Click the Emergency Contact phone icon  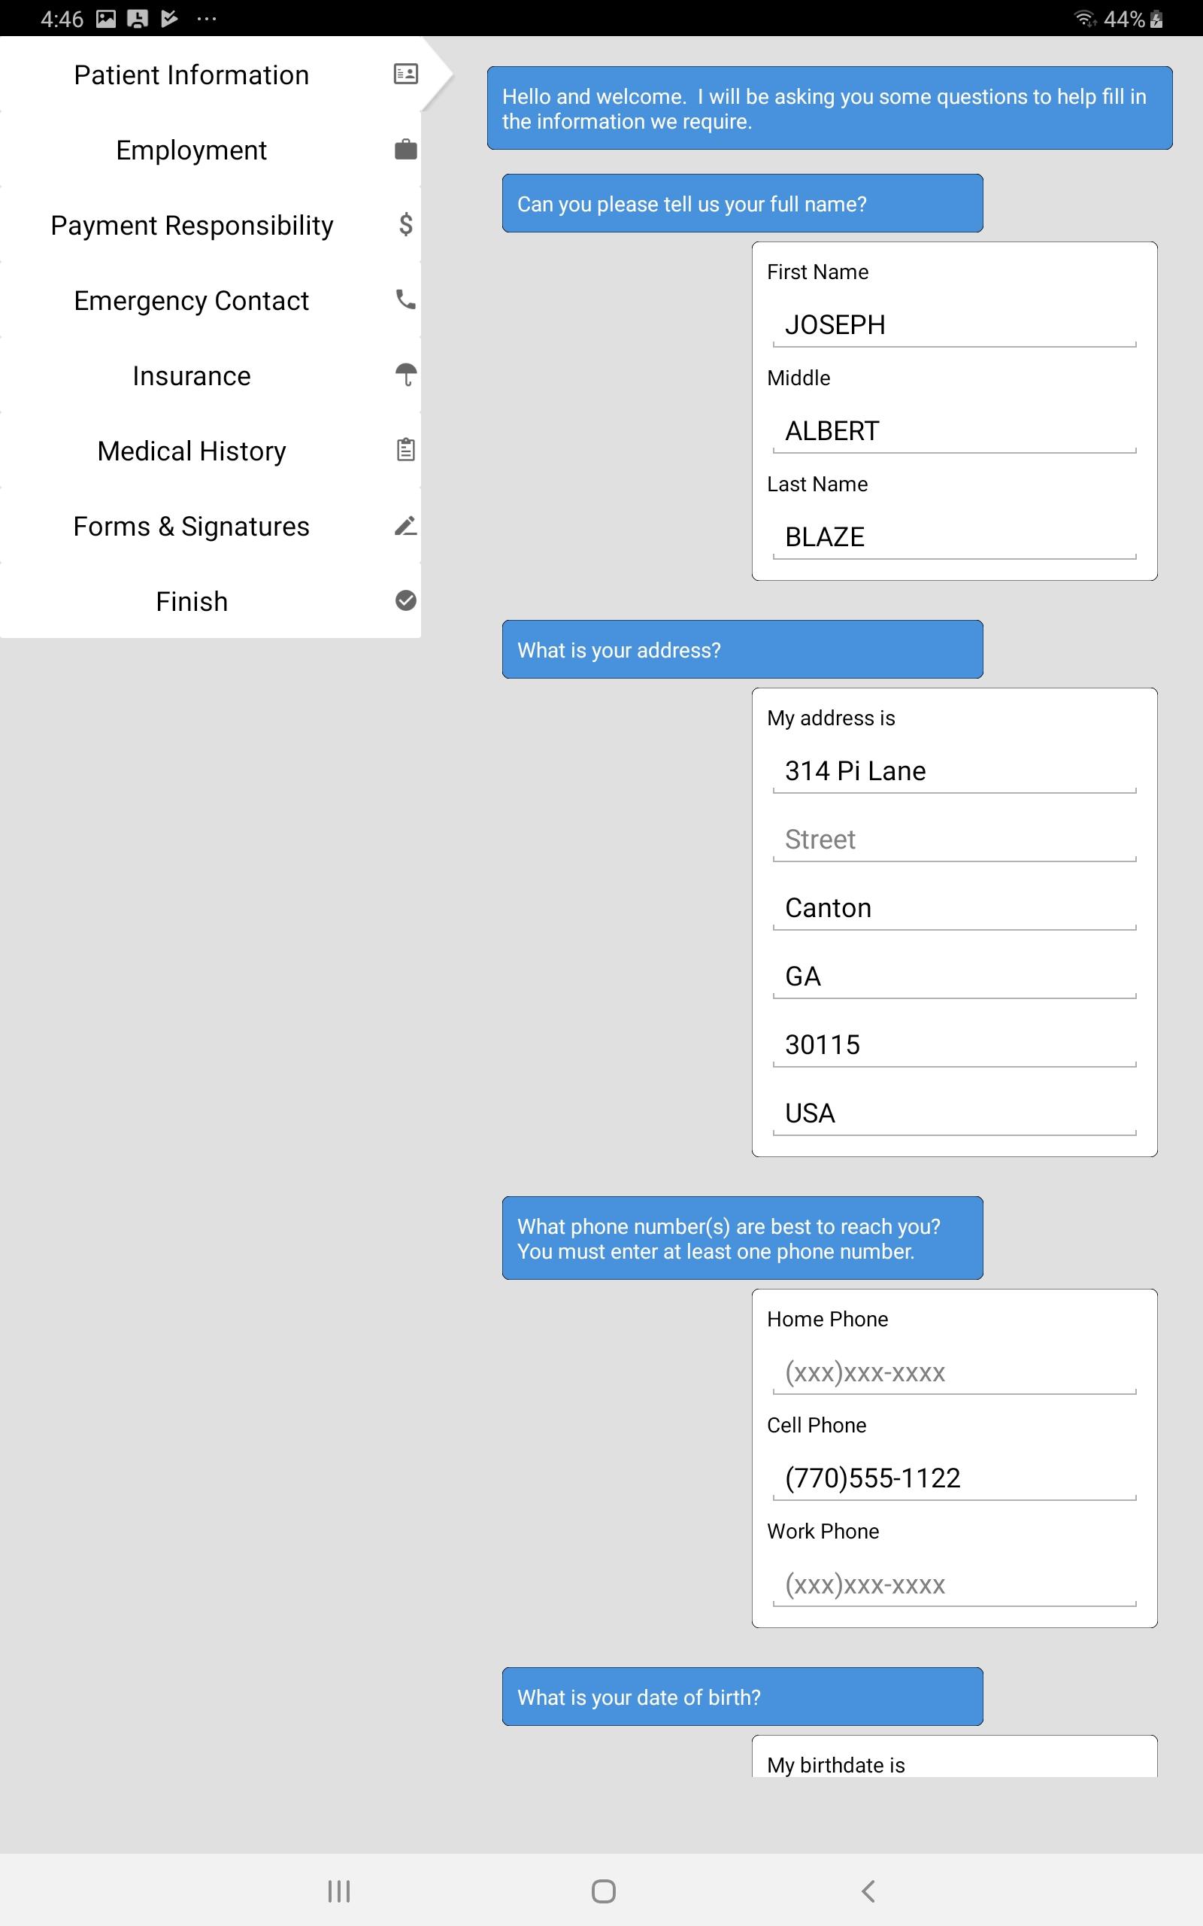click(x=406, y=299)
